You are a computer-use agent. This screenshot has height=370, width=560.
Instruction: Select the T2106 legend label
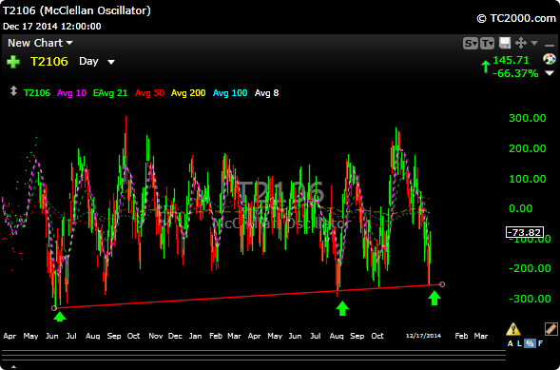click(x=37, y=93)
